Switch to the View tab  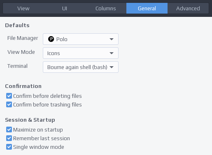point(23,8)
